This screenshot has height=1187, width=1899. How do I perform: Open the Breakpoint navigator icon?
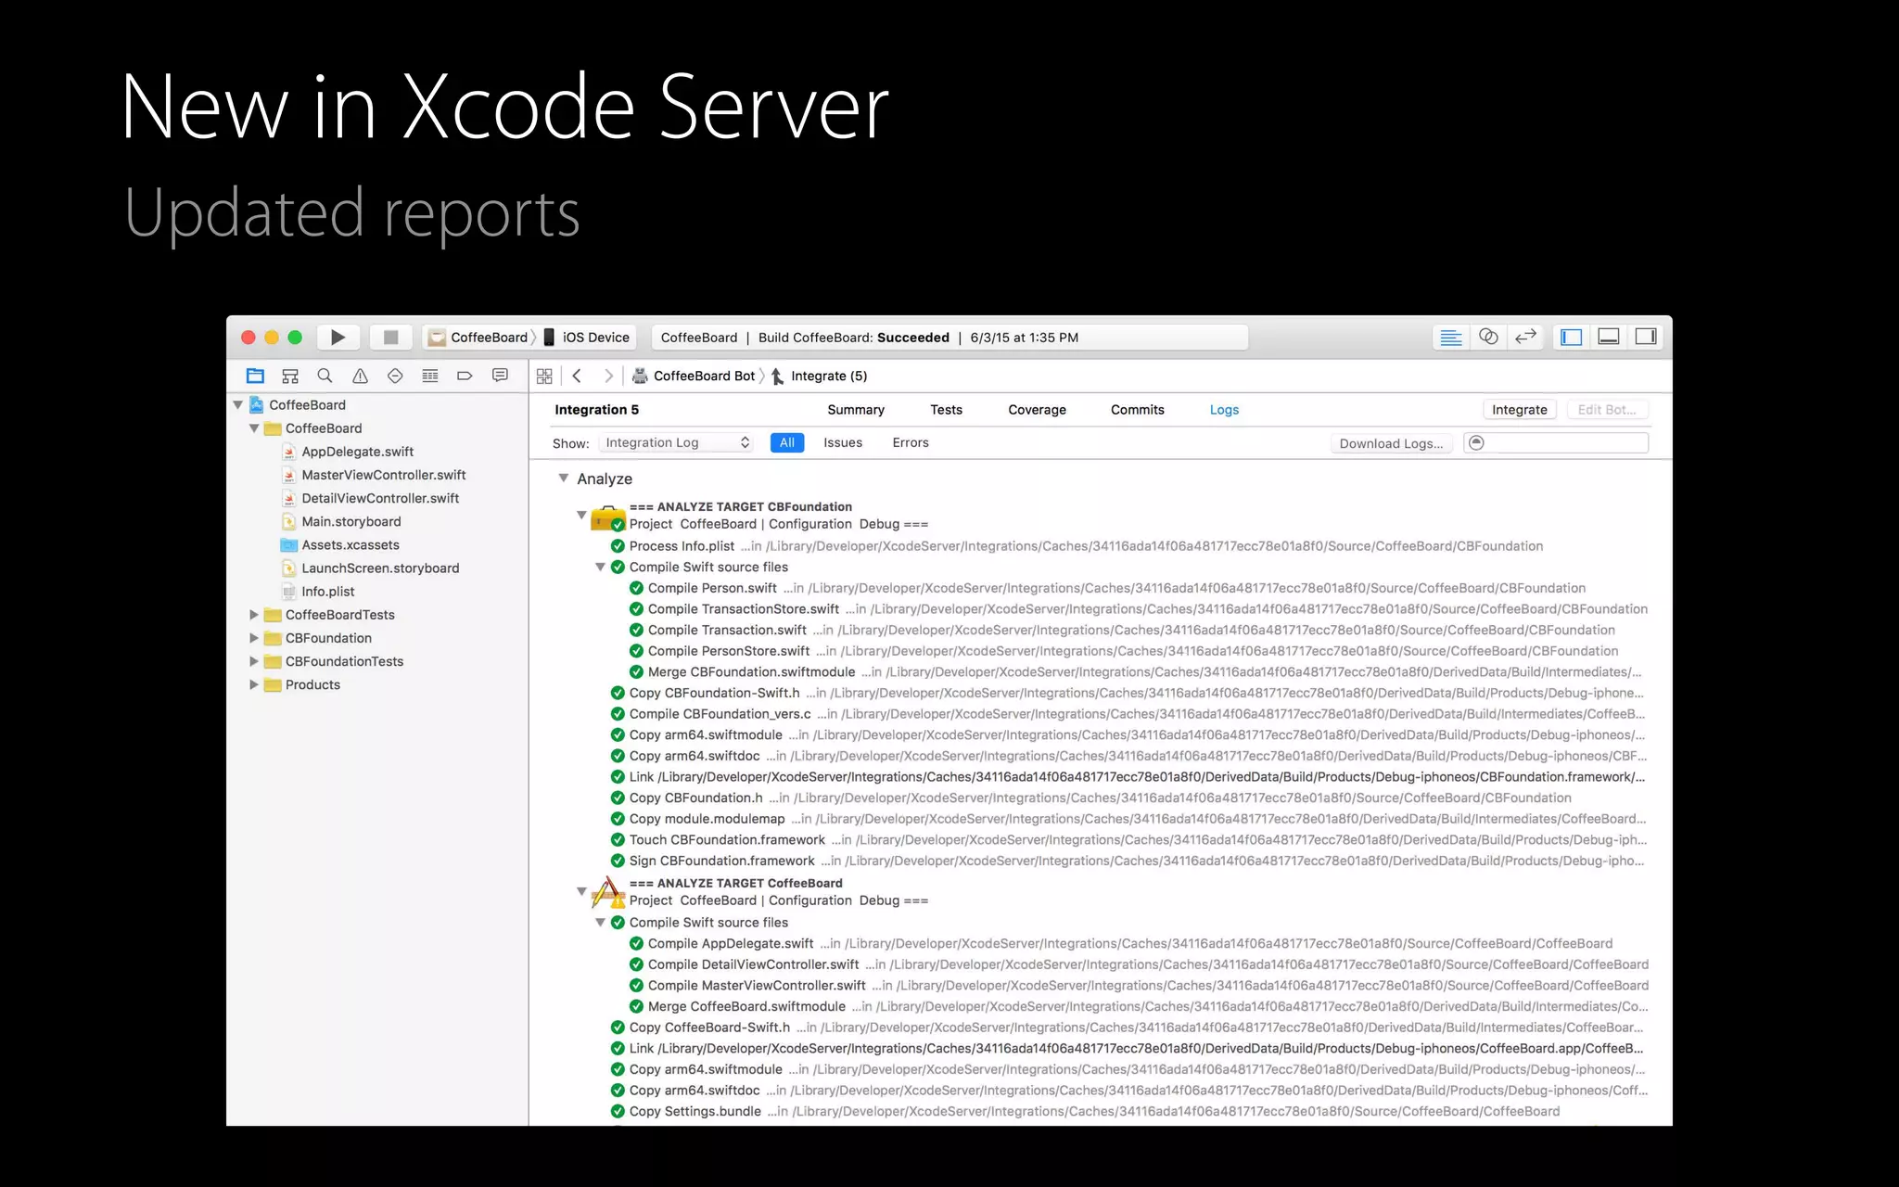click(x=465, y=376)
